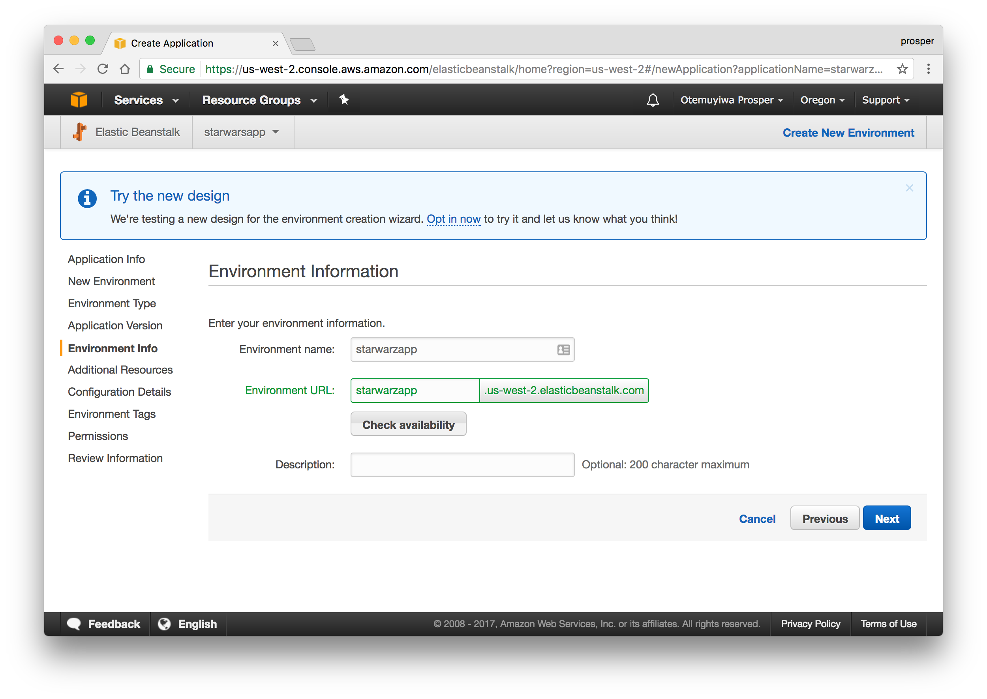Go to Application Version step

coord(115,325)
